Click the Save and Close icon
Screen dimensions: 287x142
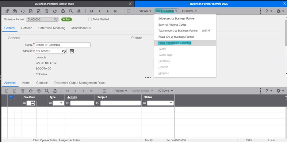[7, 11]
